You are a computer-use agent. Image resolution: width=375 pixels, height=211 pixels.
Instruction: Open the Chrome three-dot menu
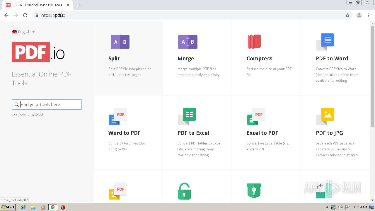tap(369, 15)
